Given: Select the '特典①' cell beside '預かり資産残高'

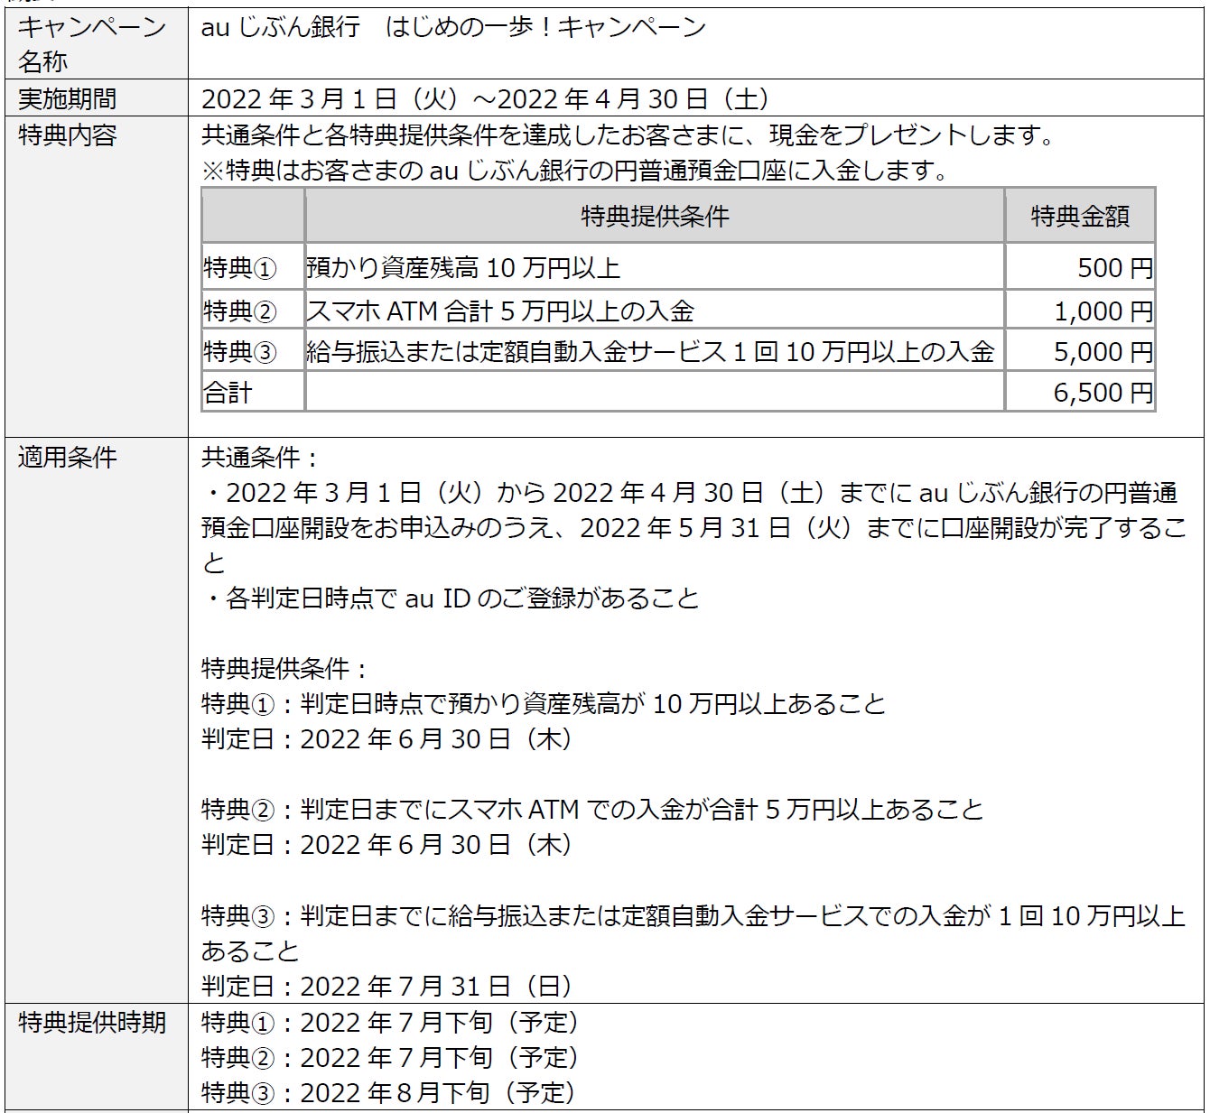Looking at the screenshot, I should click(254, 267).
